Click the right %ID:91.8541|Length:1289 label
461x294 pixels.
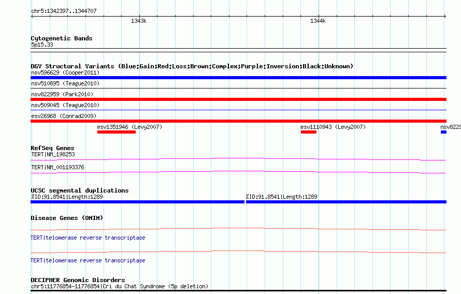[282, 197]
